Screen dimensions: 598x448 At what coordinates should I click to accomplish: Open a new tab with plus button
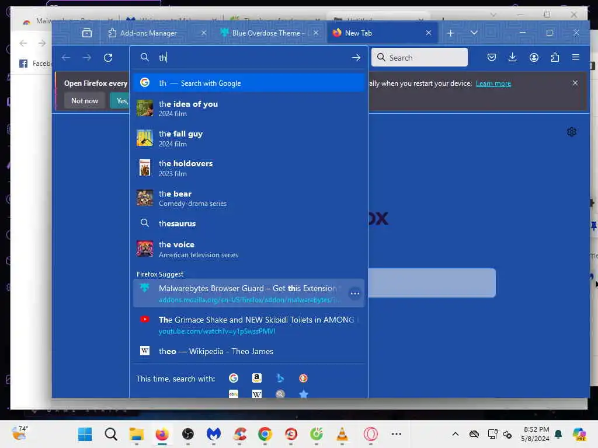[x=450, y=33]
